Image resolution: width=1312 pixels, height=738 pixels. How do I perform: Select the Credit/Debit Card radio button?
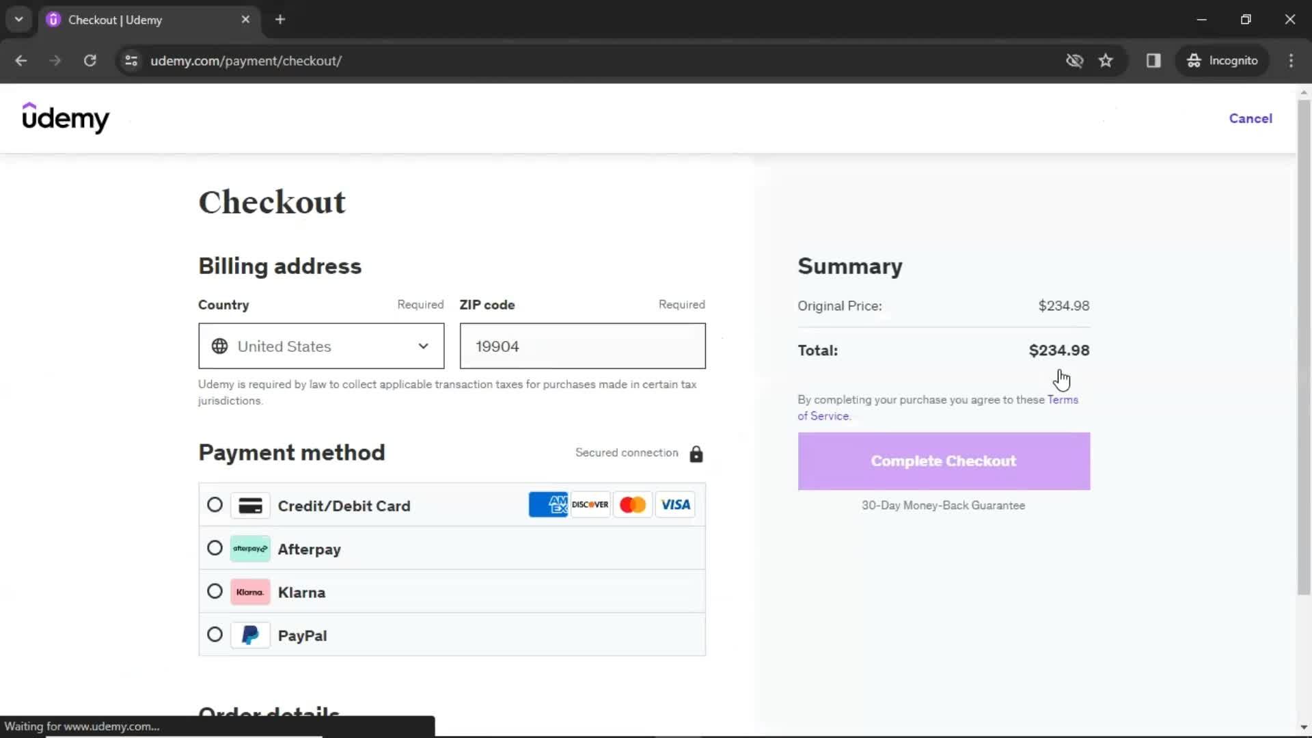pos(215,504)
